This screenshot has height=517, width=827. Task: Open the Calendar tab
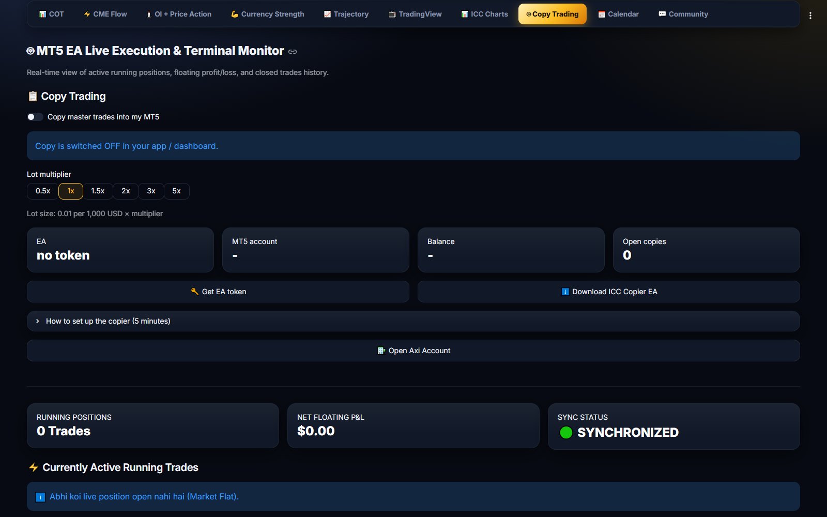(619, 14)
